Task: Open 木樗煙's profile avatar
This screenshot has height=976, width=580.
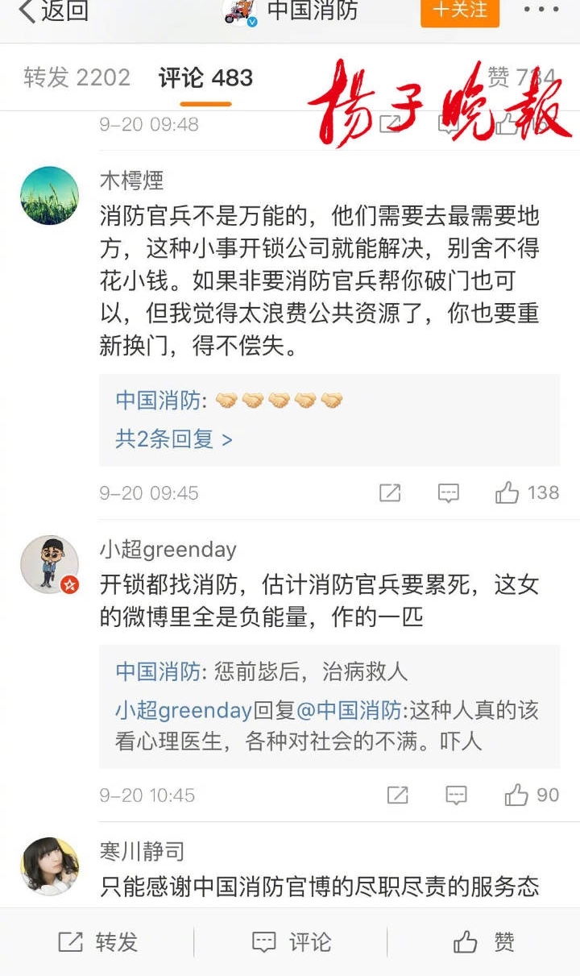Action: tap(49, 196)
